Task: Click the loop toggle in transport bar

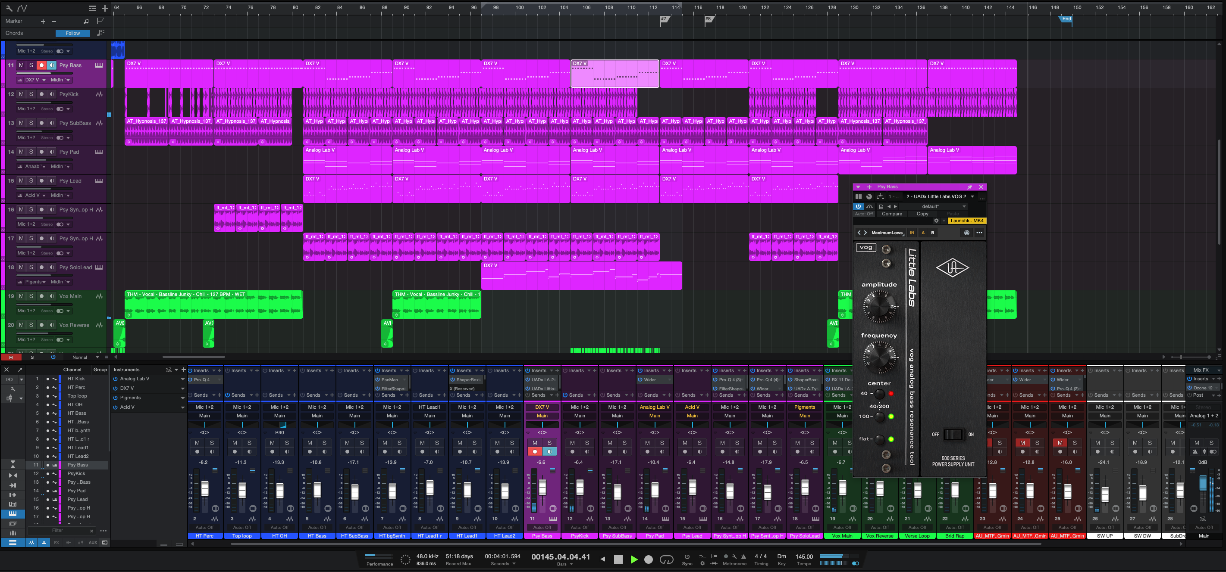Action: click(666, 560)
